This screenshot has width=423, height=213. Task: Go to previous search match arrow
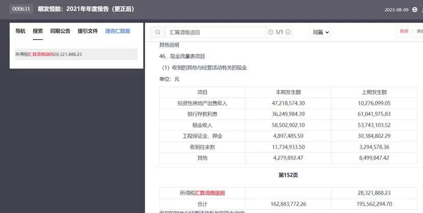(271, 32)
